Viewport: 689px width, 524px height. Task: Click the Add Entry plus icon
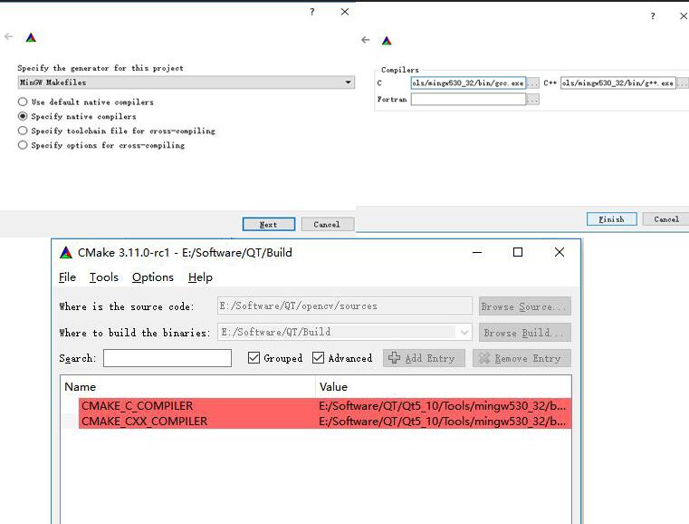394,358
